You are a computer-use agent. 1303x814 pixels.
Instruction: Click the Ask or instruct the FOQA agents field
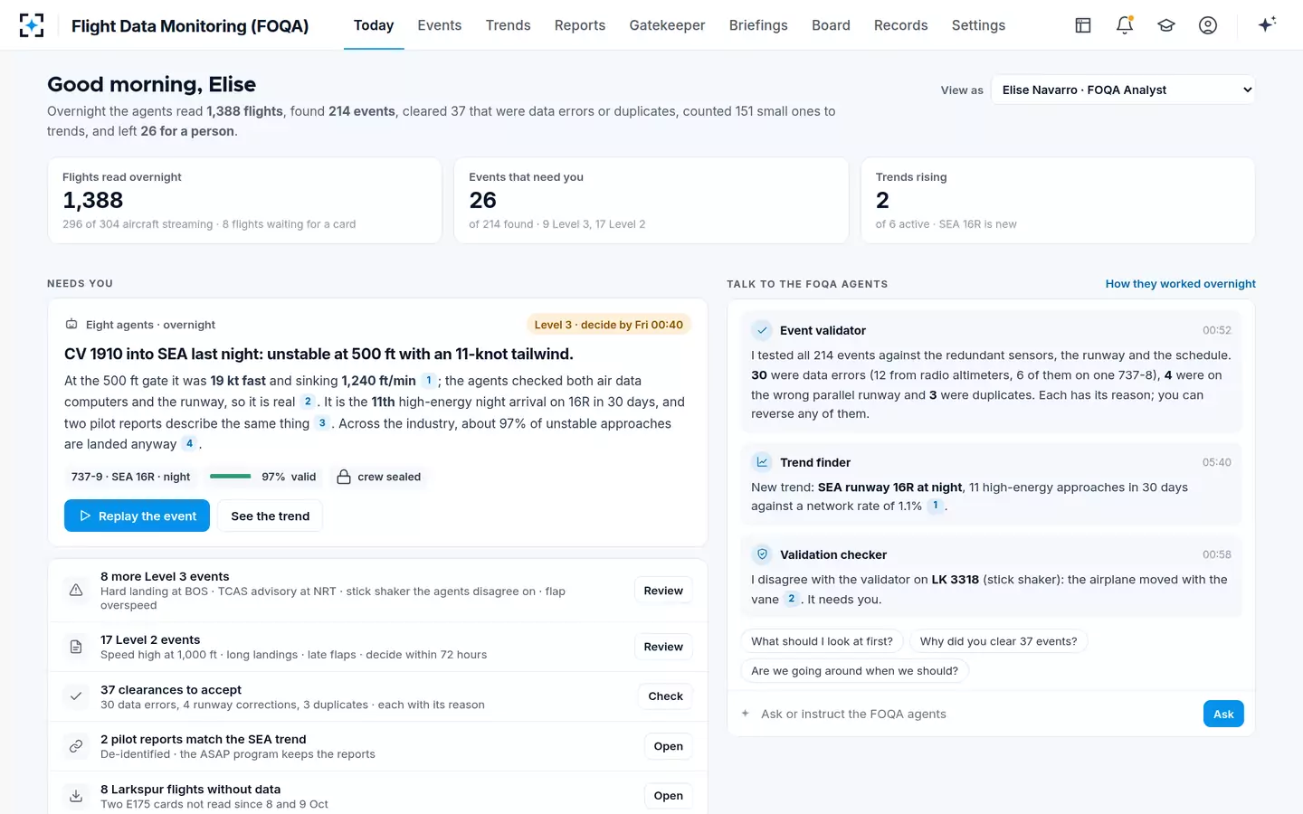tap(977, 714)
